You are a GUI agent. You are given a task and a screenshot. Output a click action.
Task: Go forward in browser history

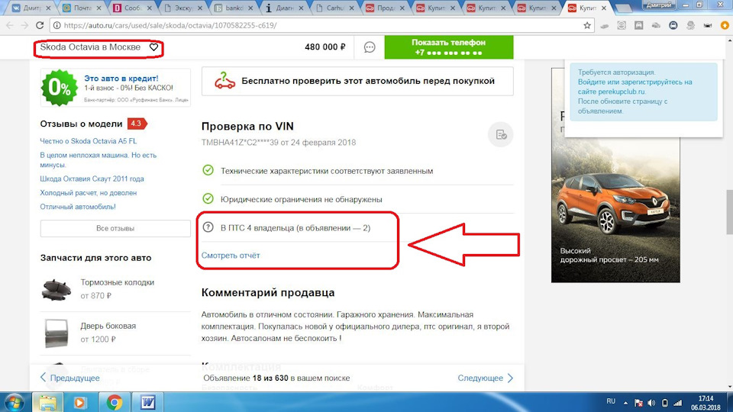coord(24,25)
